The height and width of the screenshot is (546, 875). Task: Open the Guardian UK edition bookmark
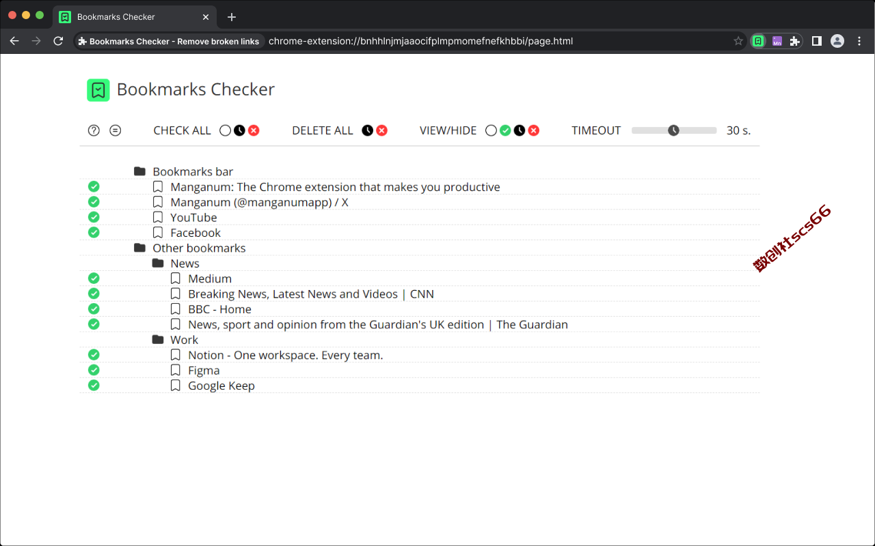coord(378,325)
